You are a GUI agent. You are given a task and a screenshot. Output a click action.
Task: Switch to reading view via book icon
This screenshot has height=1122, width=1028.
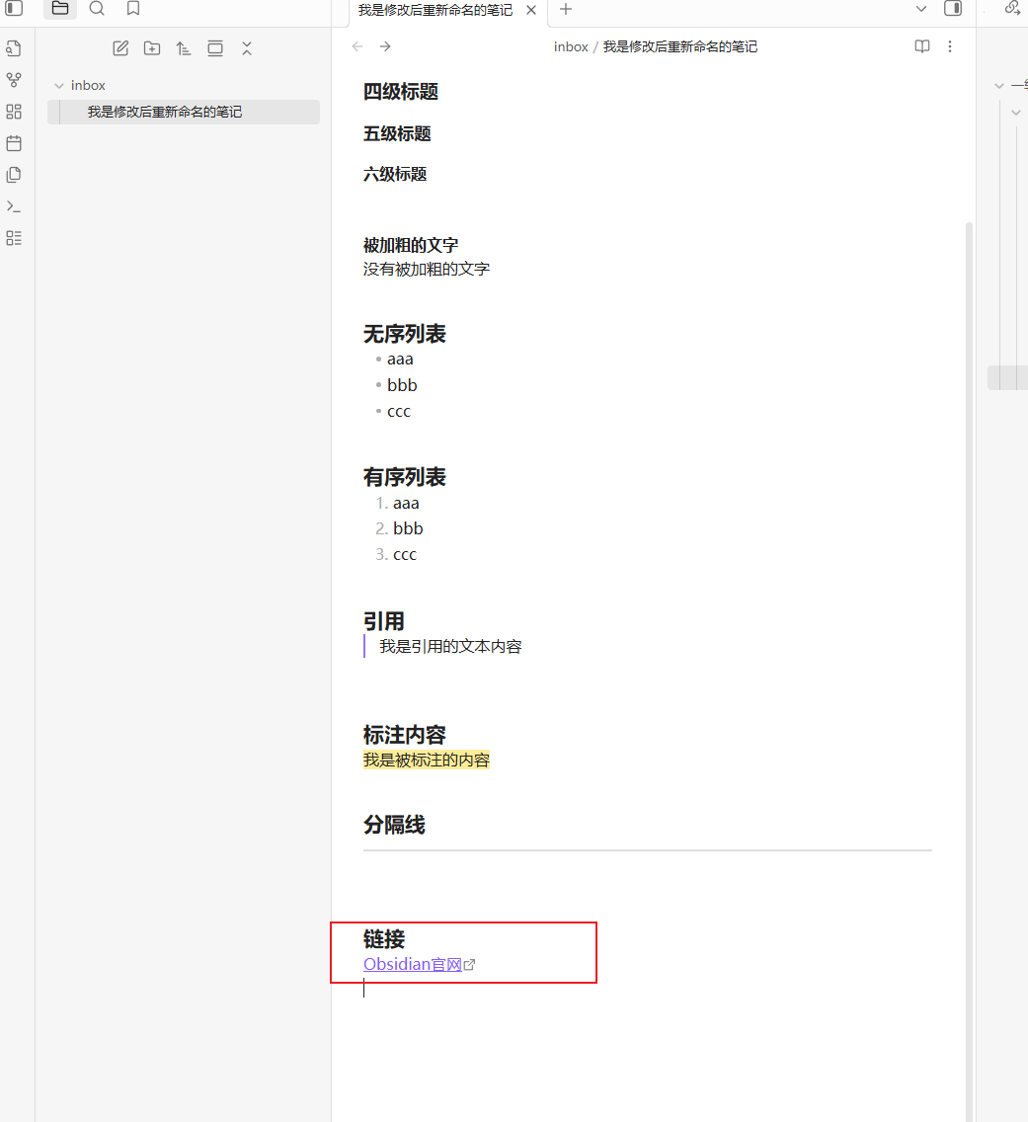click(921, 46)
